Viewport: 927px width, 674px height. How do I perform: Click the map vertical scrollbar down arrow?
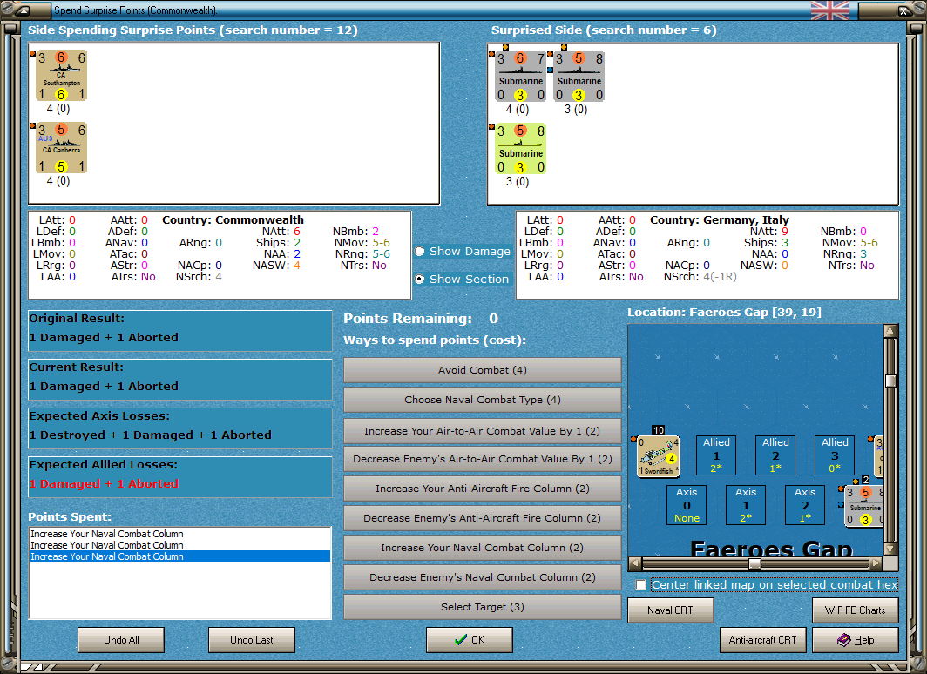[891, 549]
